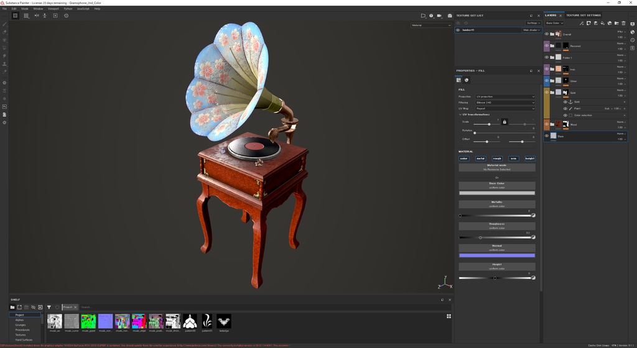The height and width of the screenshot is (348, 637).
Task: Hide the Overall layer folder
Action: [x=546, y=34]
